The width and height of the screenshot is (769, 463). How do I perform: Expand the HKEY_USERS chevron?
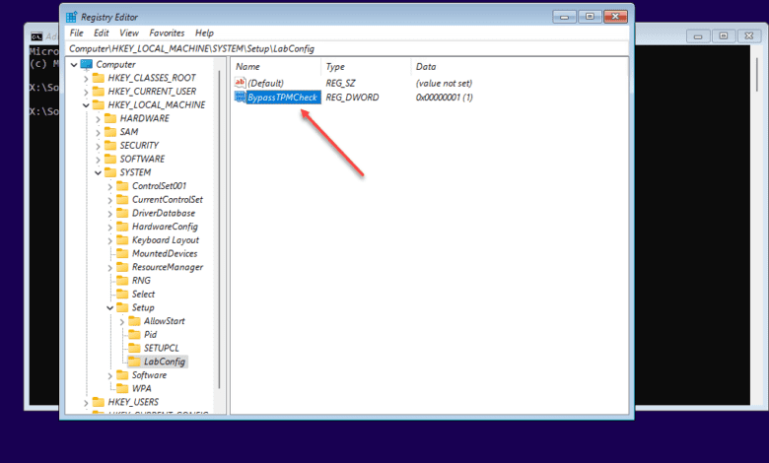pyautogui.click(x=86, y=402)
